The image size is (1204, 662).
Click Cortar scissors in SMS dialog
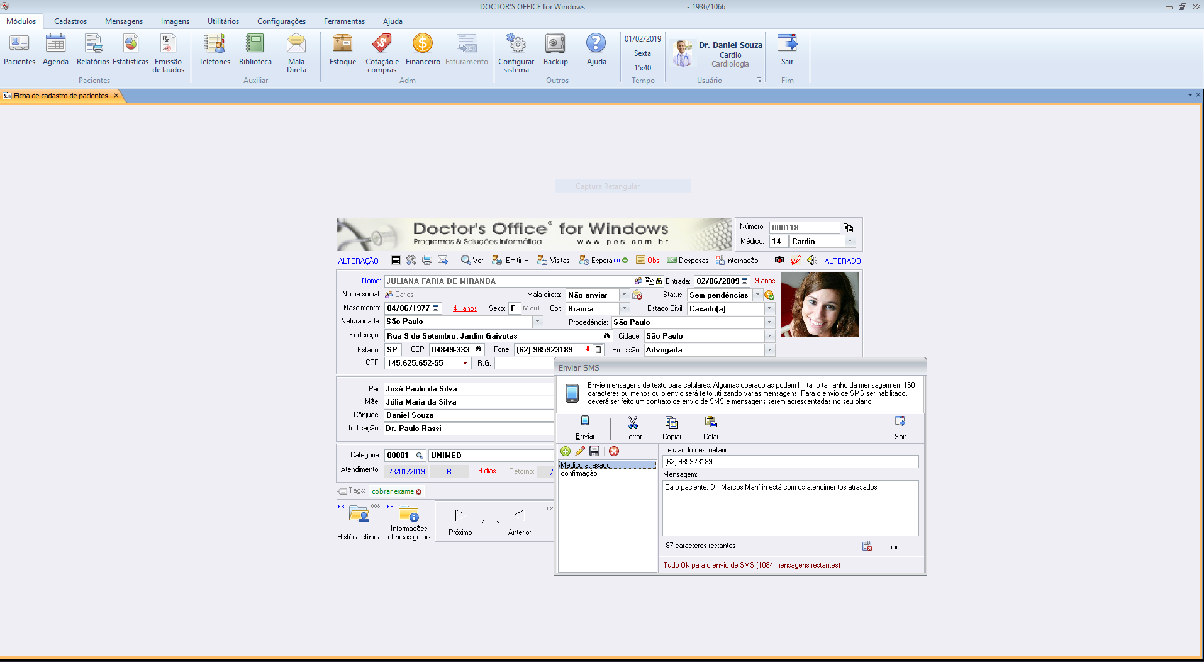[633, 428]
